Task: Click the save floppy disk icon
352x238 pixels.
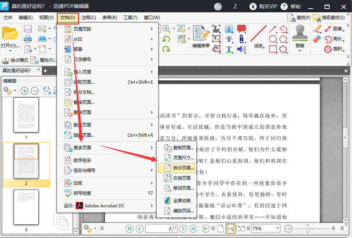Action: [x=28, y=29]
